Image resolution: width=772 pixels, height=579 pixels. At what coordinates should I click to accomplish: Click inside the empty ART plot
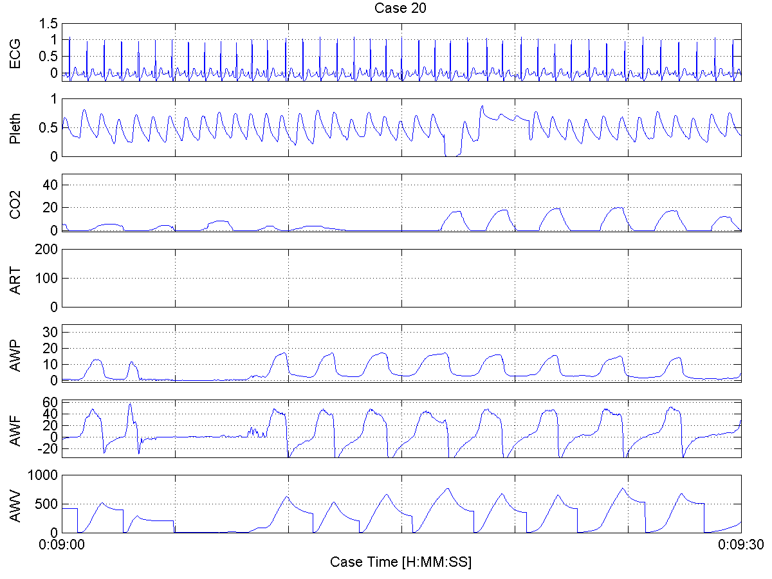coord(401,278)
